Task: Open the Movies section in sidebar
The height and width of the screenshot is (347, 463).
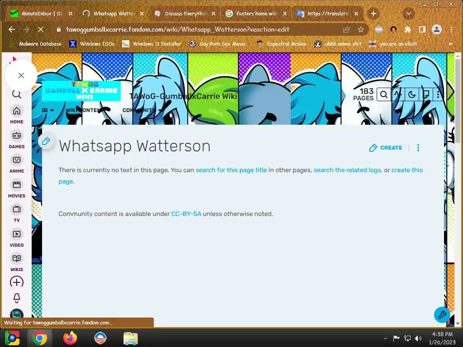Action: [x=17, y=189]
